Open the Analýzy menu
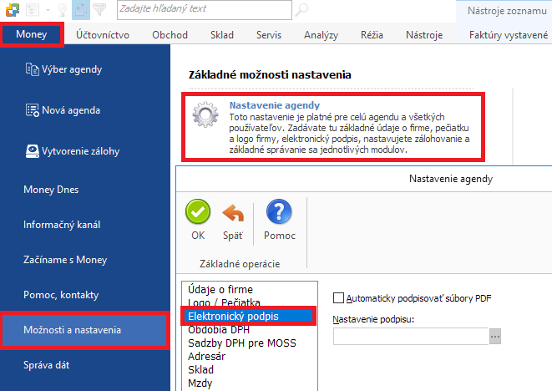 coord(321,35)
